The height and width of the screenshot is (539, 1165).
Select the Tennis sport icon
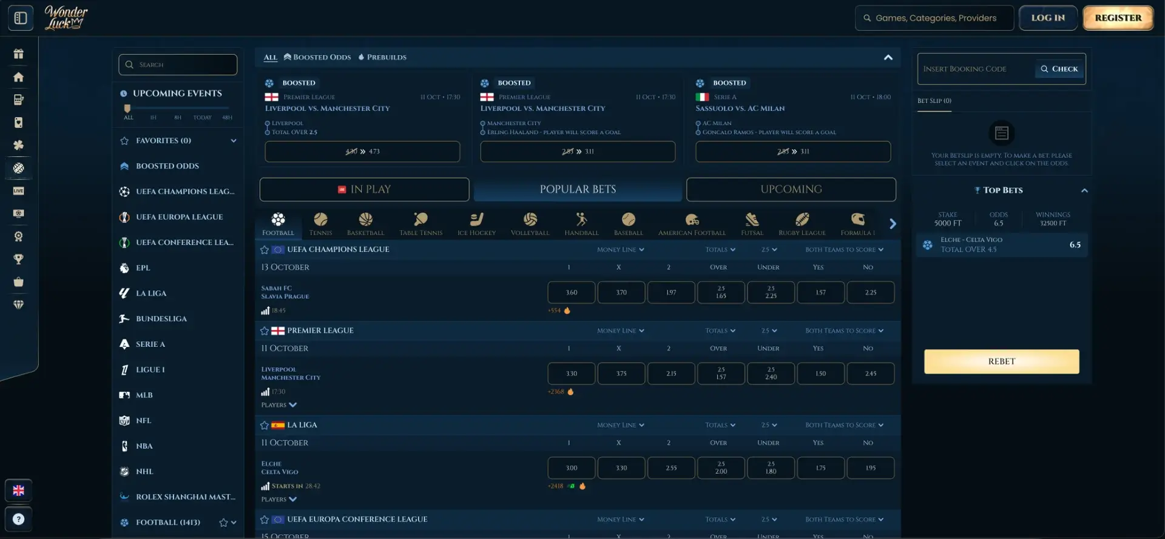point(320,224)
